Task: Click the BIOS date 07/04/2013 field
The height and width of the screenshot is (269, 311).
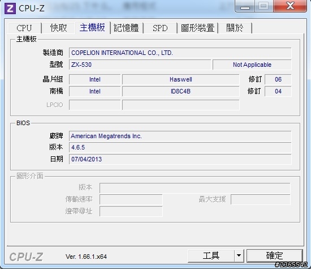Action: point(180,159)
